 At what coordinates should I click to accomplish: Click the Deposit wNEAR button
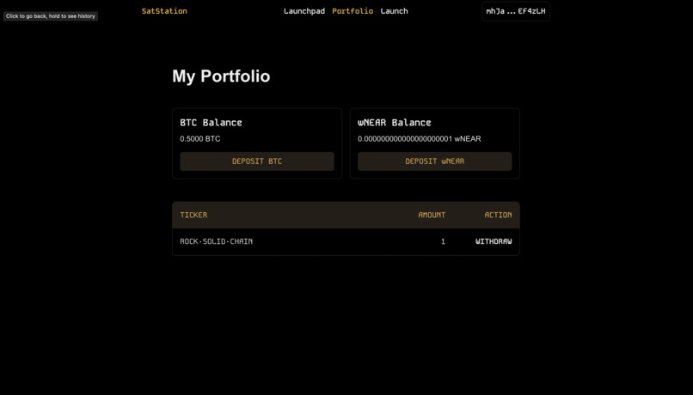434,161
